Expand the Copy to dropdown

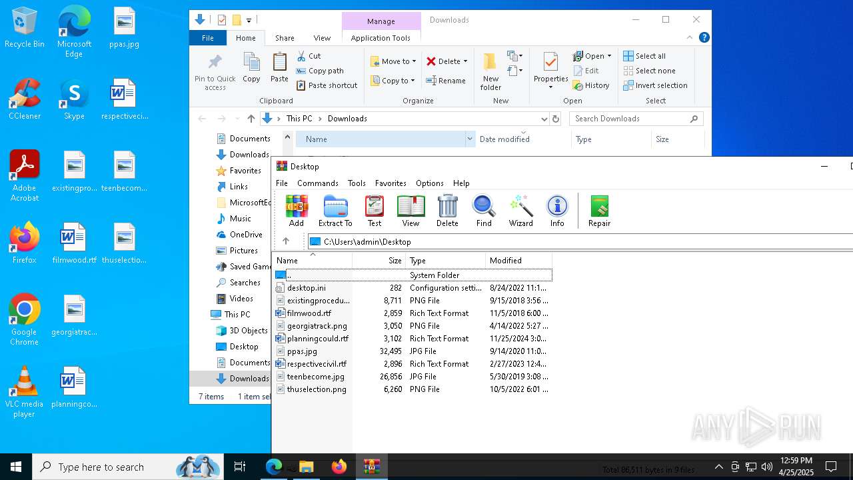point(413,81)
